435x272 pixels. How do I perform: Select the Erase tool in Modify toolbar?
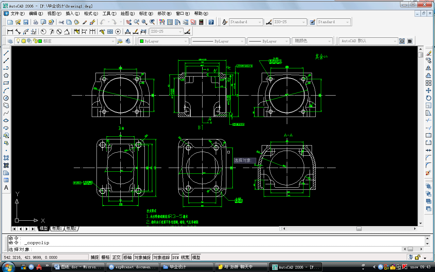click(429, 53)
